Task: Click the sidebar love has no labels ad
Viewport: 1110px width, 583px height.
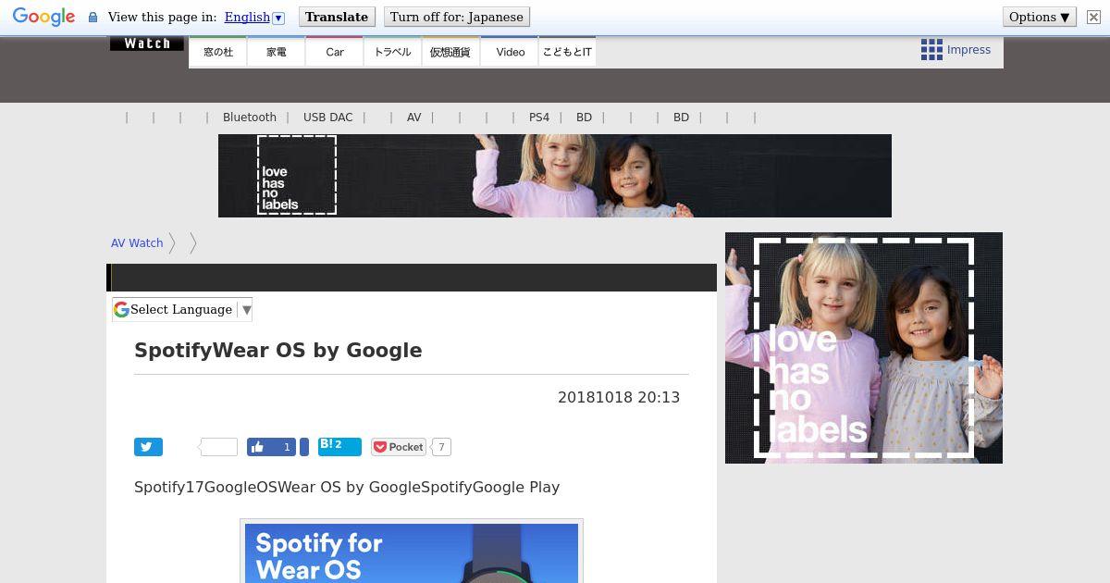Action: [x=864, y=348]
